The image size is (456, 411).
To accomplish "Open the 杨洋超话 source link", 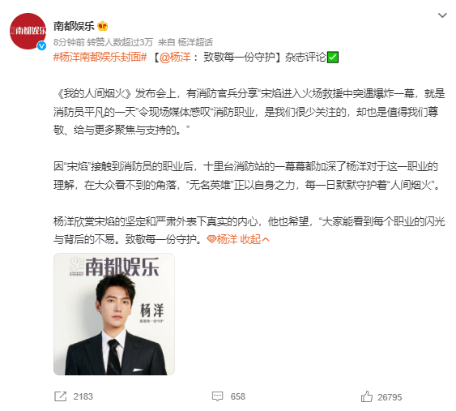I will tap(195, 42).
